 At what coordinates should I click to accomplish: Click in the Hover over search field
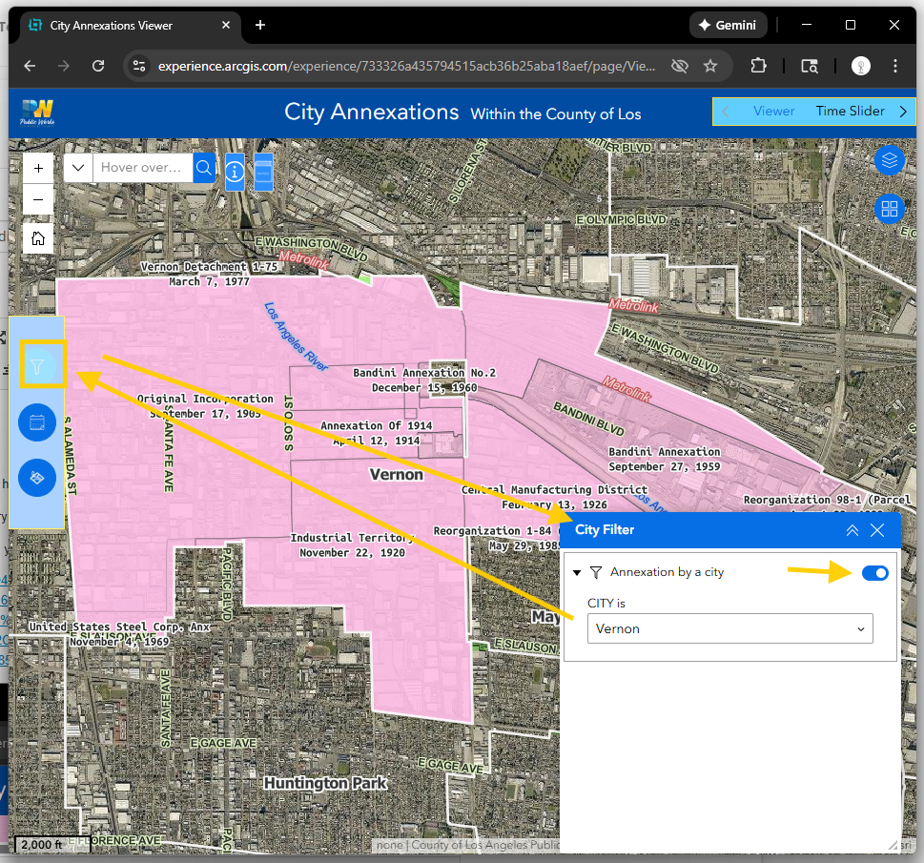point(141,168)
